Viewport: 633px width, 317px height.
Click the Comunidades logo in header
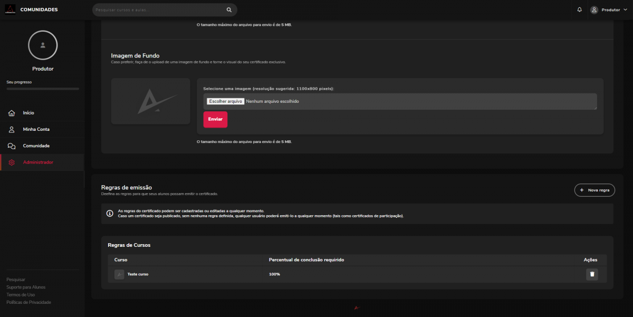pos(10,9)
